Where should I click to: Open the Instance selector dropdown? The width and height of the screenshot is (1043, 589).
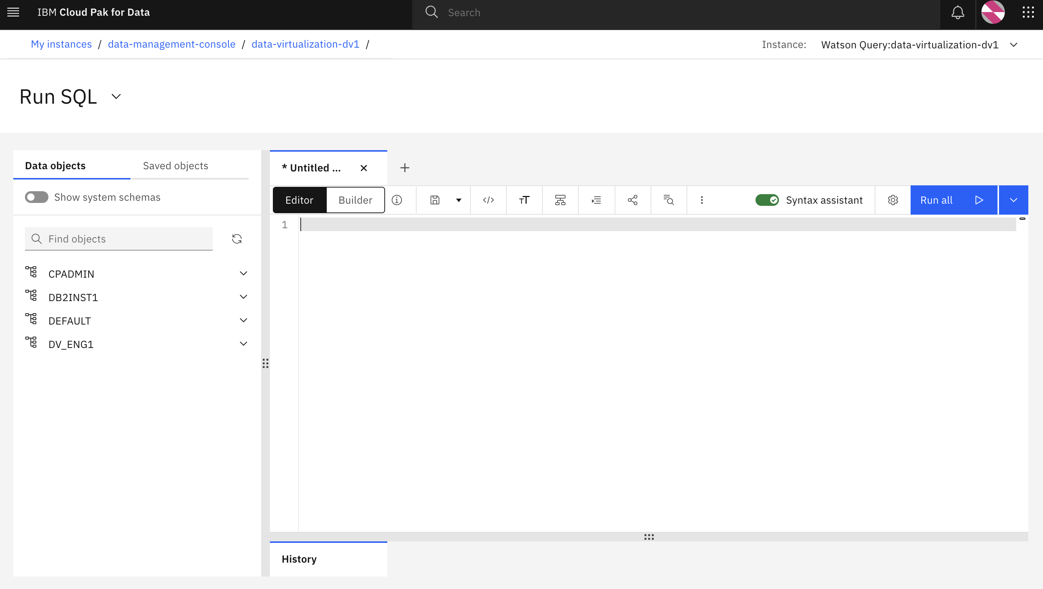point(1013,44)
